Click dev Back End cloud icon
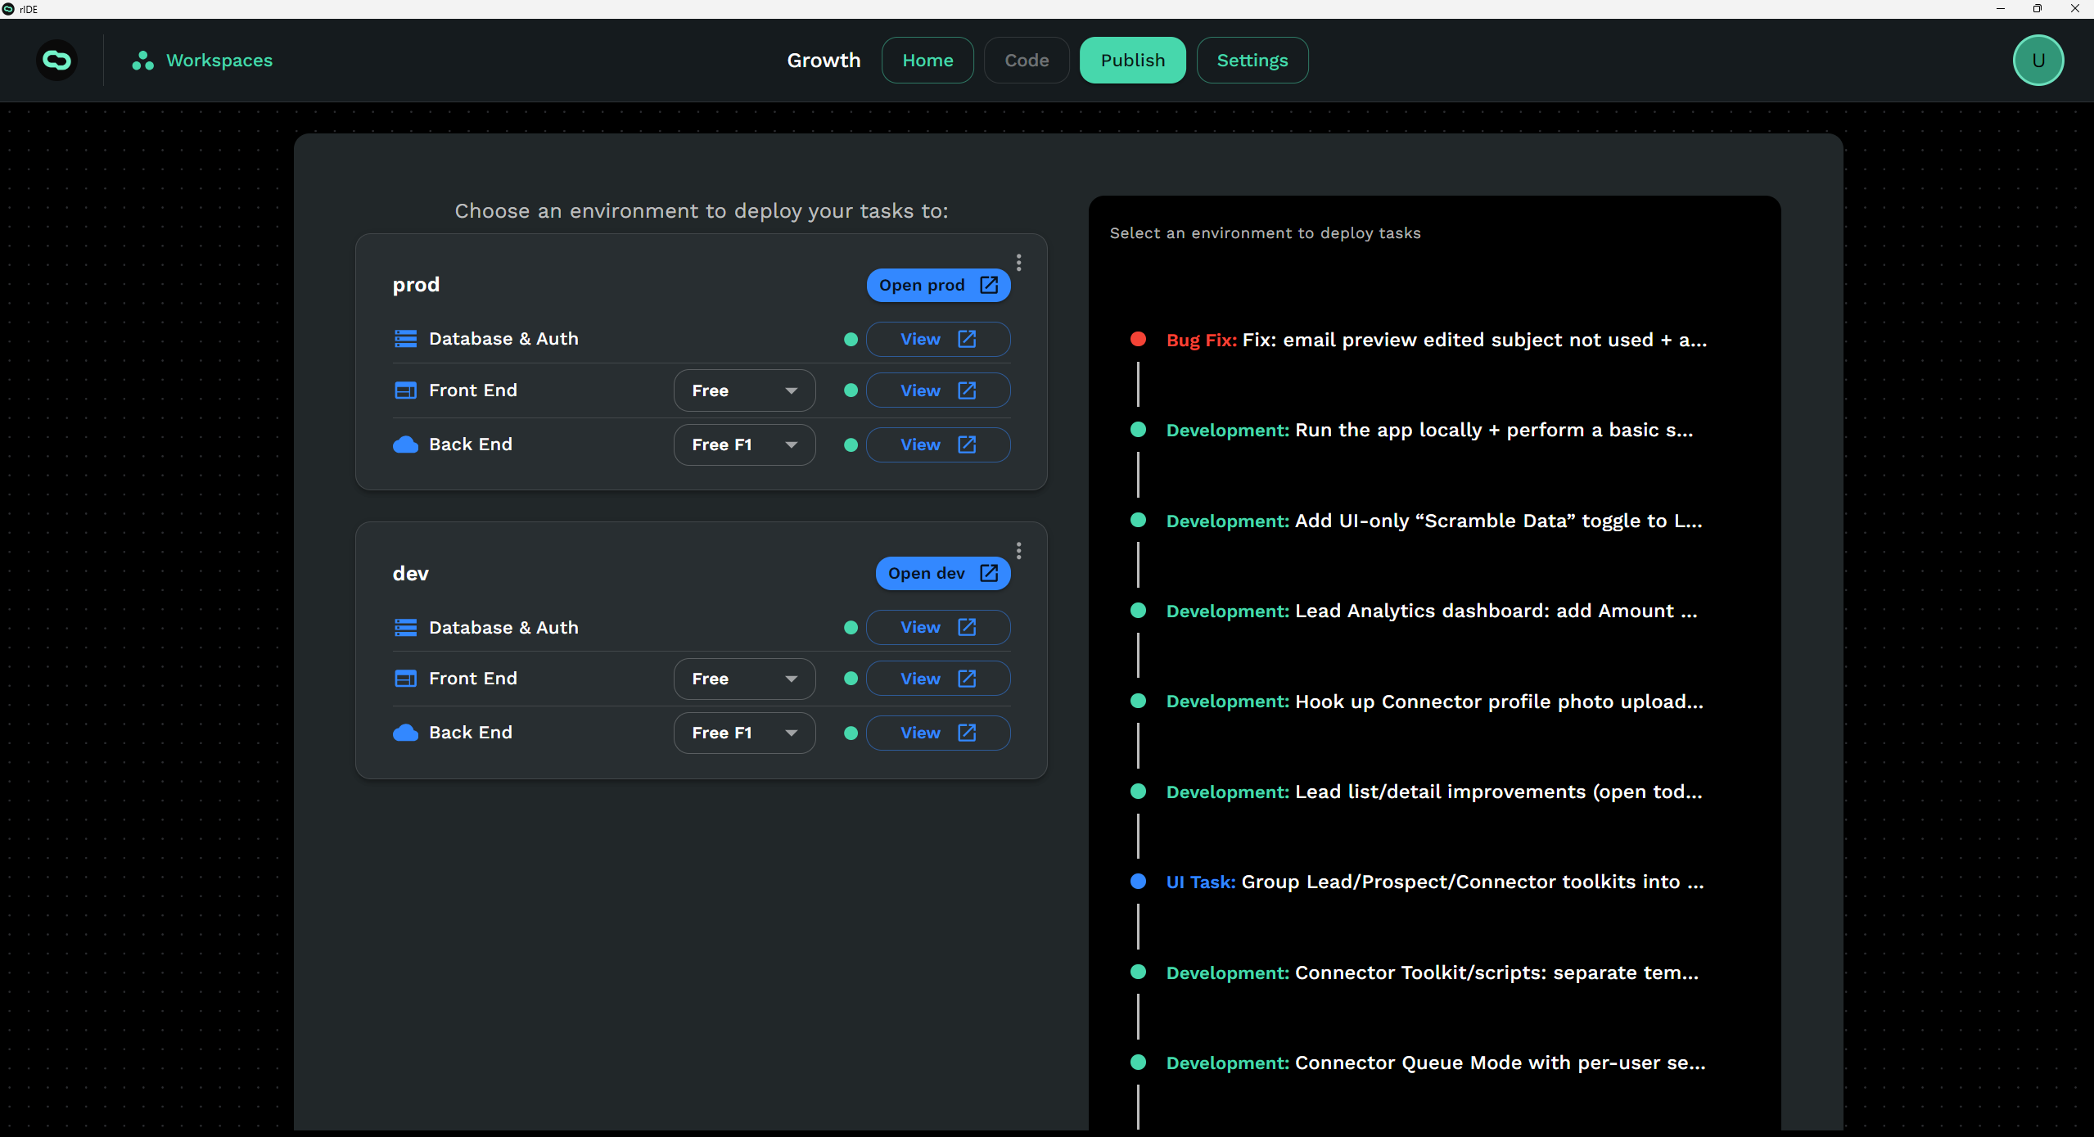 pos(405,733)
